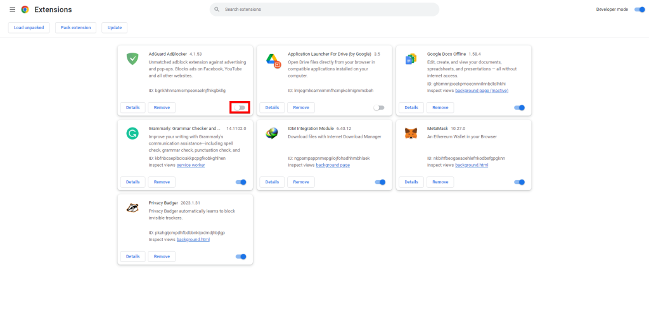The height and width of the screenshot is (328, 649).
Task: Click Google Docs Offline version 1.58.4
Action: pyautogui.click(x=475, y=55)
